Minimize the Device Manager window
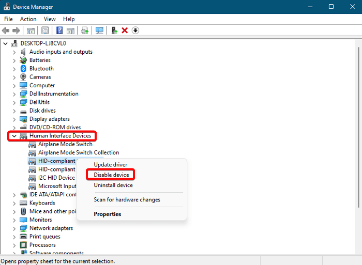The image size is (362, 265). (x=310, y=7)
